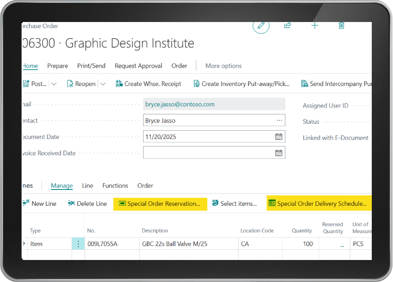Select the Line tab in Lines

pos(88,186)
